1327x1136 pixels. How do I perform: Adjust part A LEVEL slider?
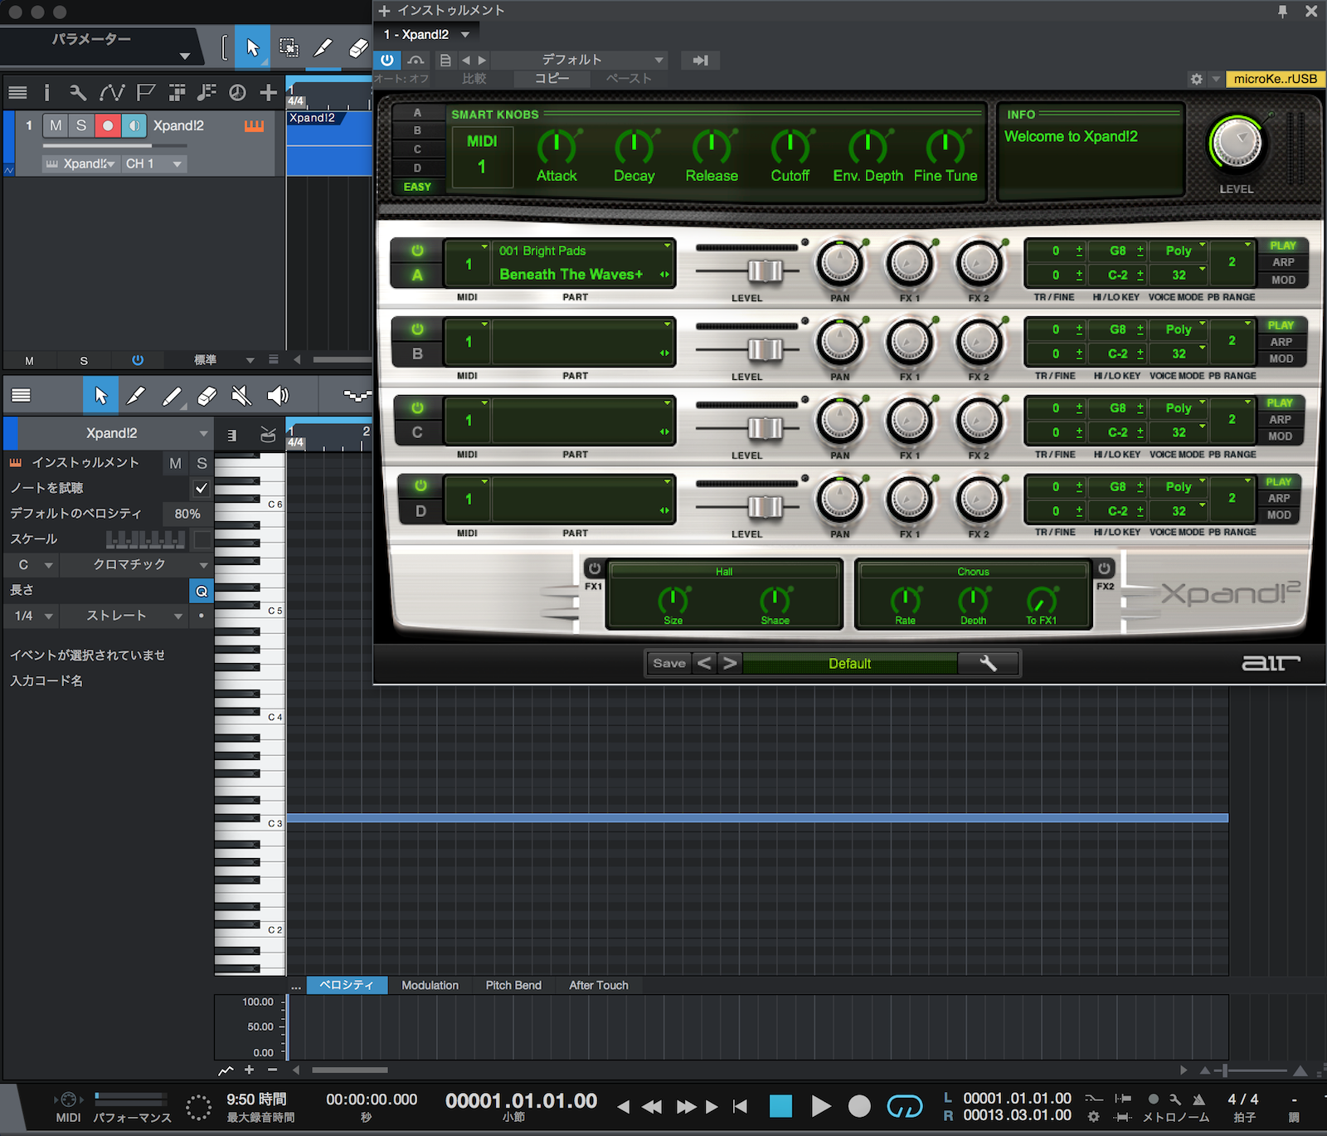pyautogui.click(x=763, y=271)
